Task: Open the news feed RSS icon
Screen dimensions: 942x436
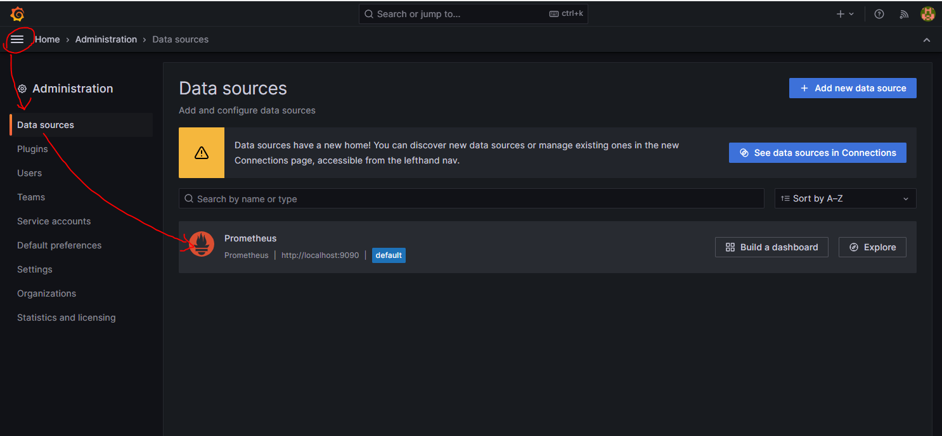Action: [x=904, y=14]
